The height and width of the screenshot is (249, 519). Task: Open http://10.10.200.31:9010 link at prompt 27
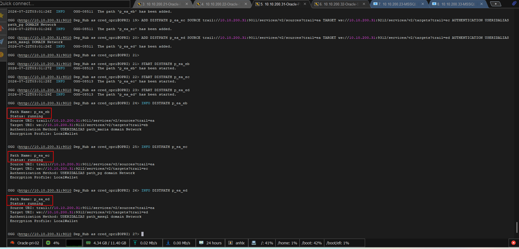(45, 234)
